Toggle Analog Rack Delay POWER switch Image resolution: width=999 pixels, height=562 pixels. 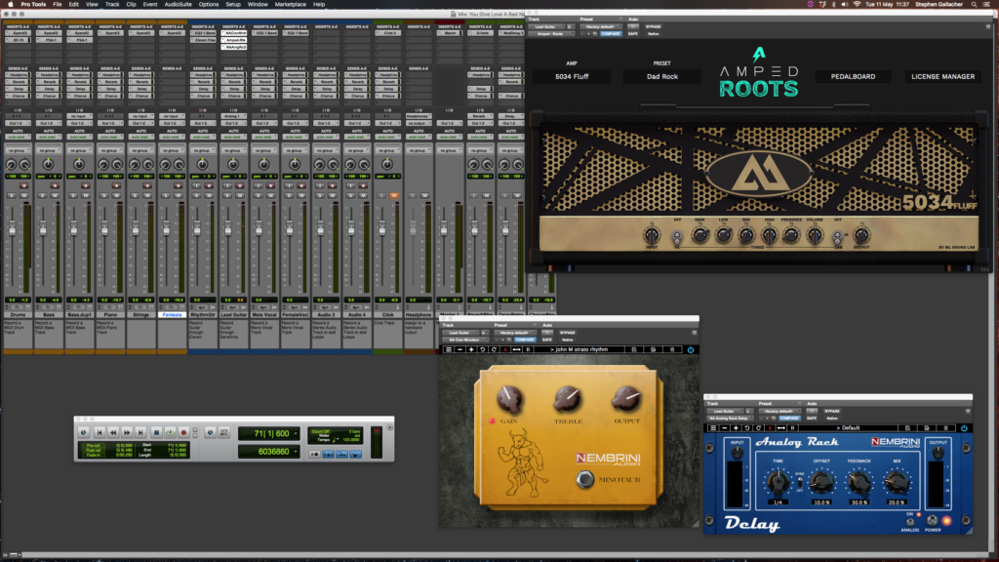pyautogui.click(x=933, y=521)
